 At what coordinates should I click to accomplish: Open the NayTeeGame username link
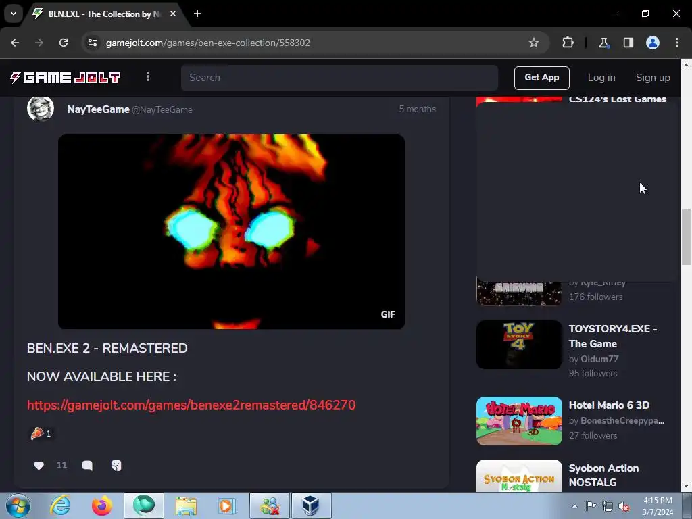(x=98, y=109)
